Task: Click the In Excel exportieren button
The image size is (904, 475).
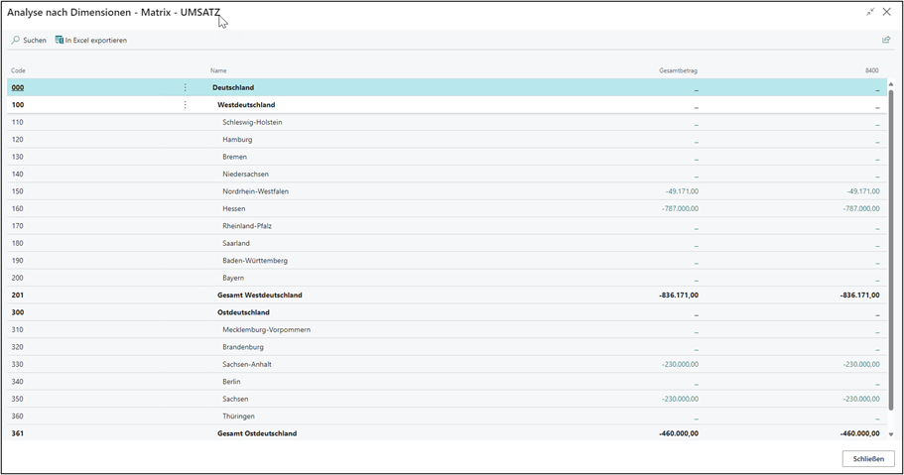Action: click(91, 40)
